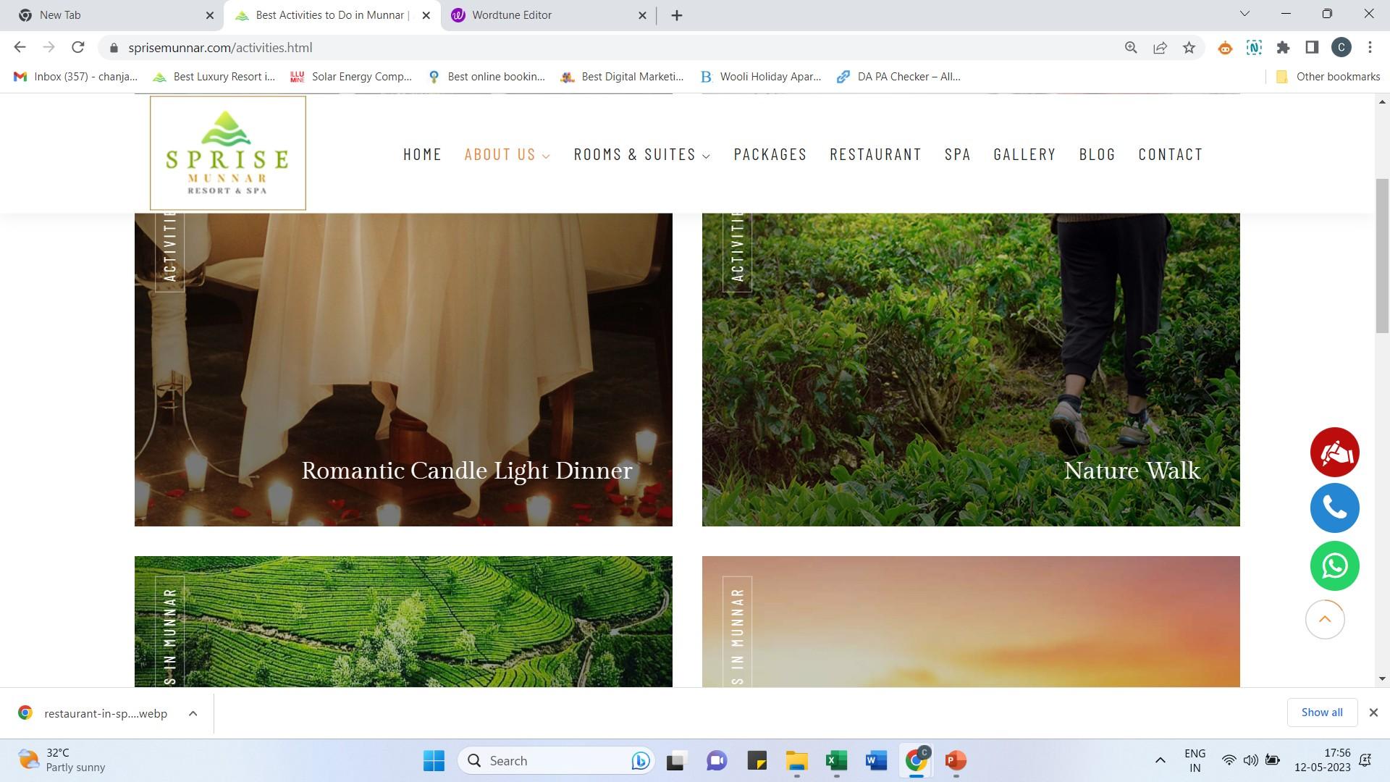1390x782 pixels.
Task: Expand the Rooms & Suites dropdown
Action: click(641, 154)
